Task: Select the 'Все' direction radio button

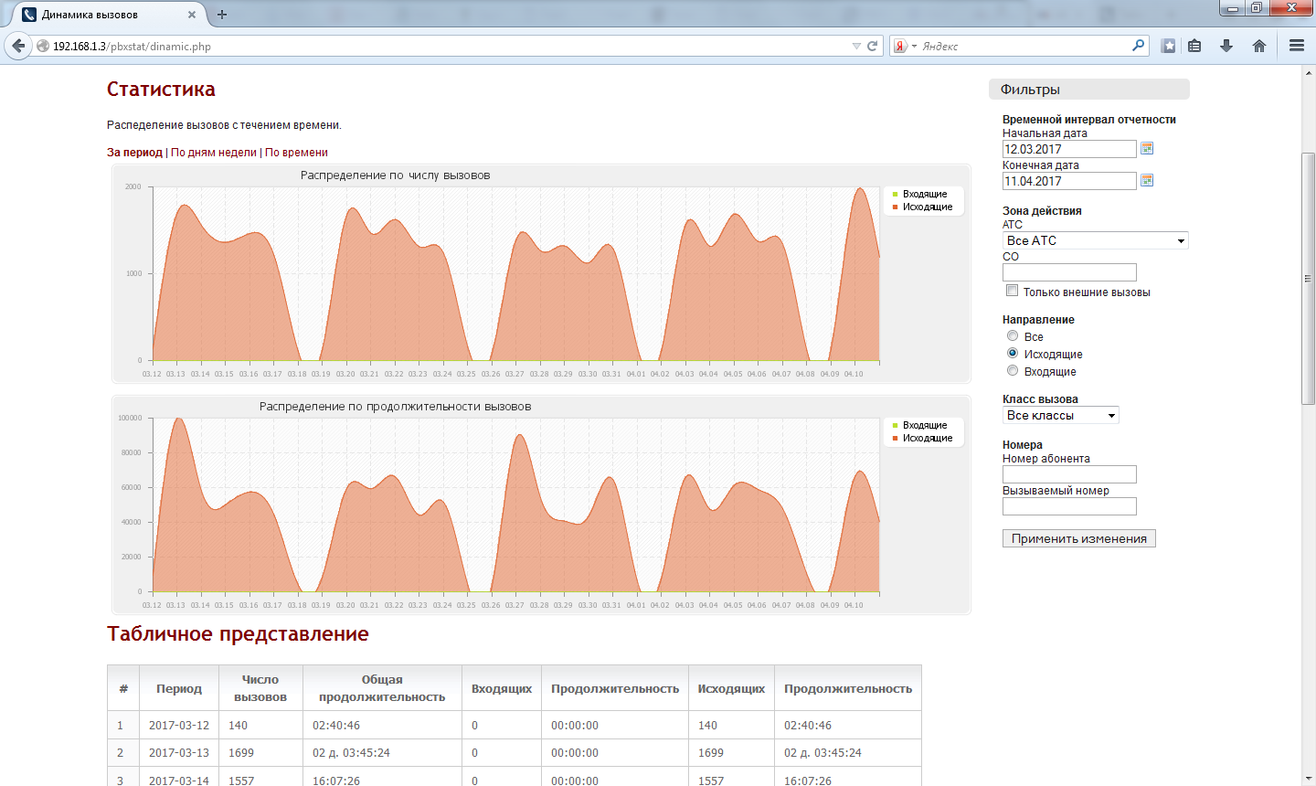Action: [1013, 336]
